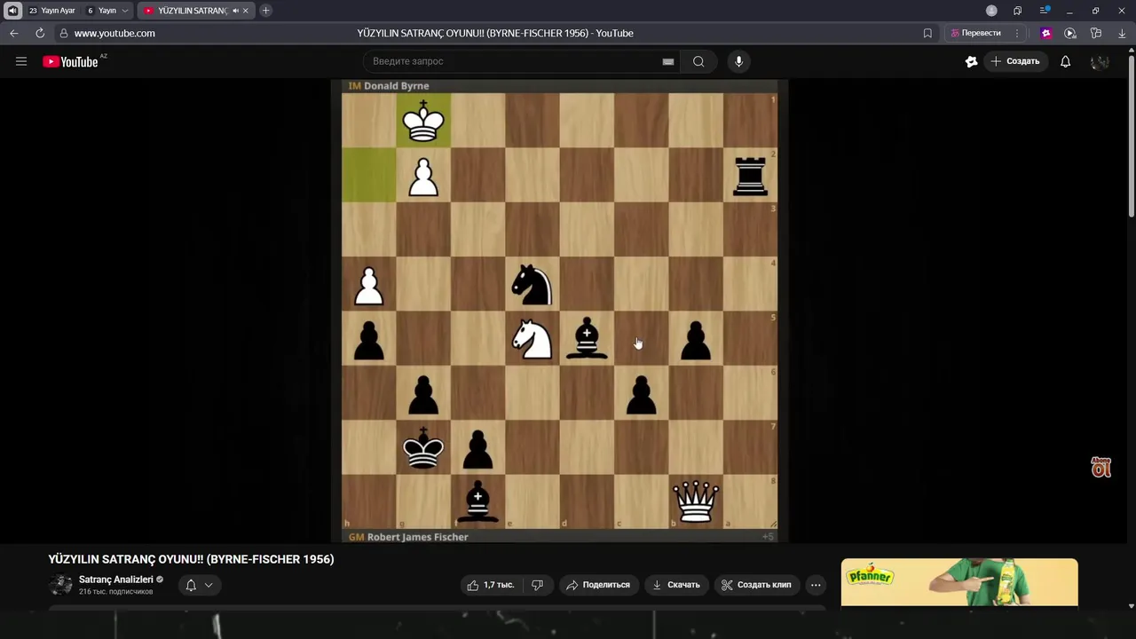This screenshot has height=639, width=1136.
Task: Click the black knight on the board
Action: 532,284
